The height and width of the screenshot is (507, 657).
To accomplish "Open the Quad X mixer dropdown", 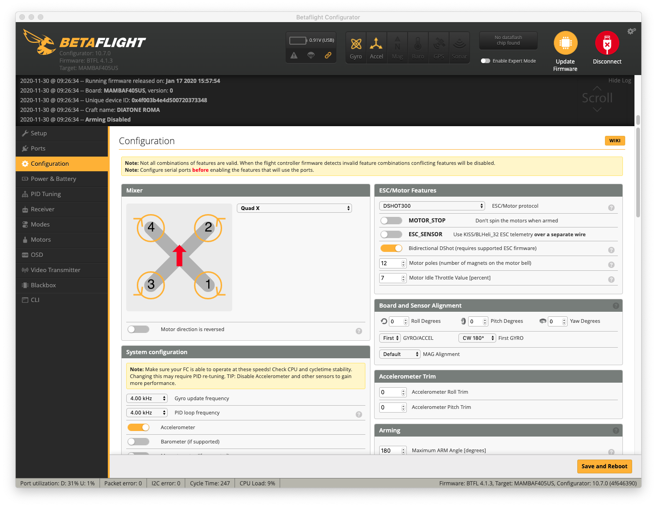I will (294, 208).
